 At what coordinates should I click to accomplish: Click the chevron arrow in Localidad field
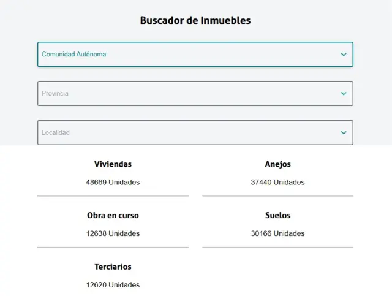(344, 133)
